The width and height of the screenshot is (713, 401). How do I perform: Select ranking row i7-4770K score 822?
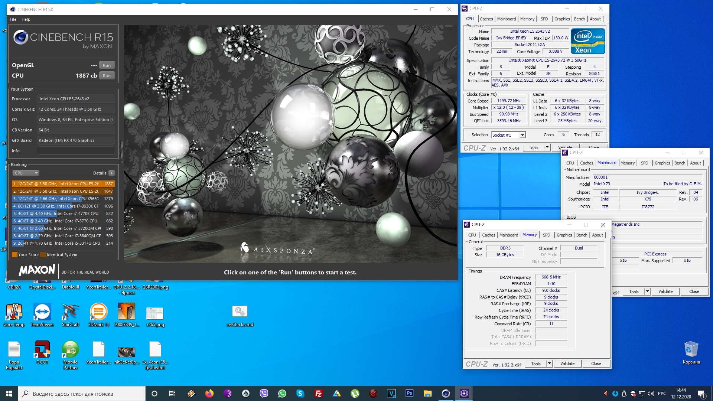tap(63, 213)
